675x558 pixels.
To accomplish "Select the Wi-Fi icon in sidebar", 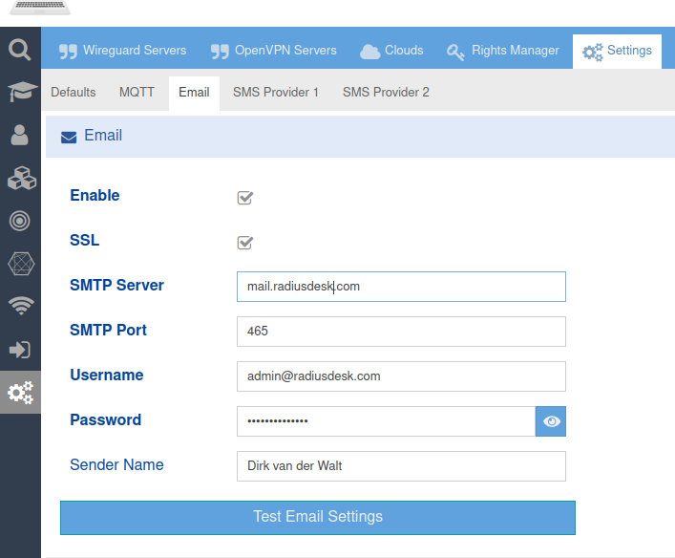I will pos(20,306).
